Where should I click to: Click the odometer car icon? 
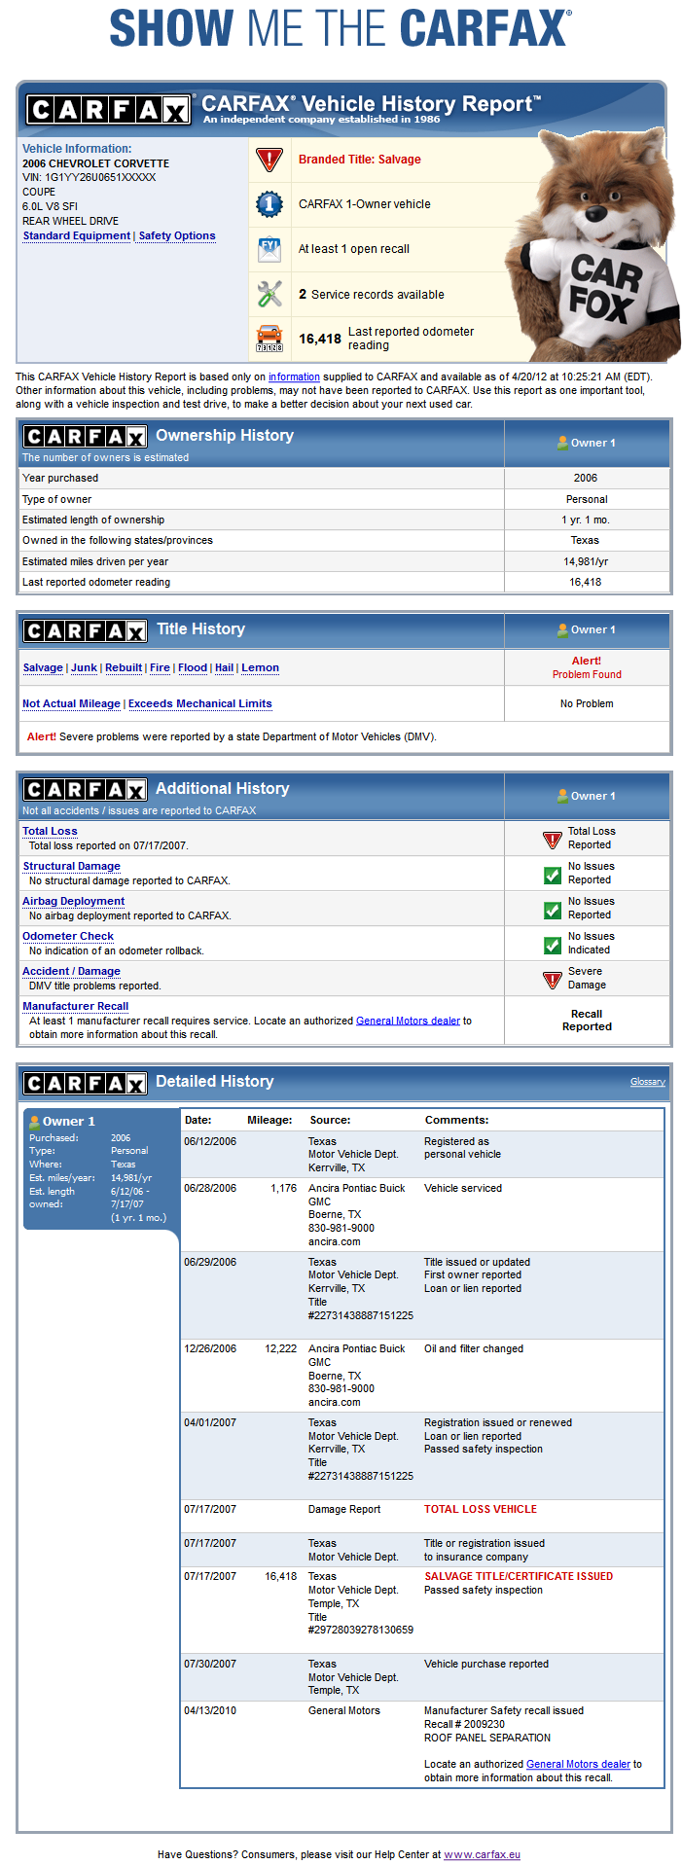point(269,339)
